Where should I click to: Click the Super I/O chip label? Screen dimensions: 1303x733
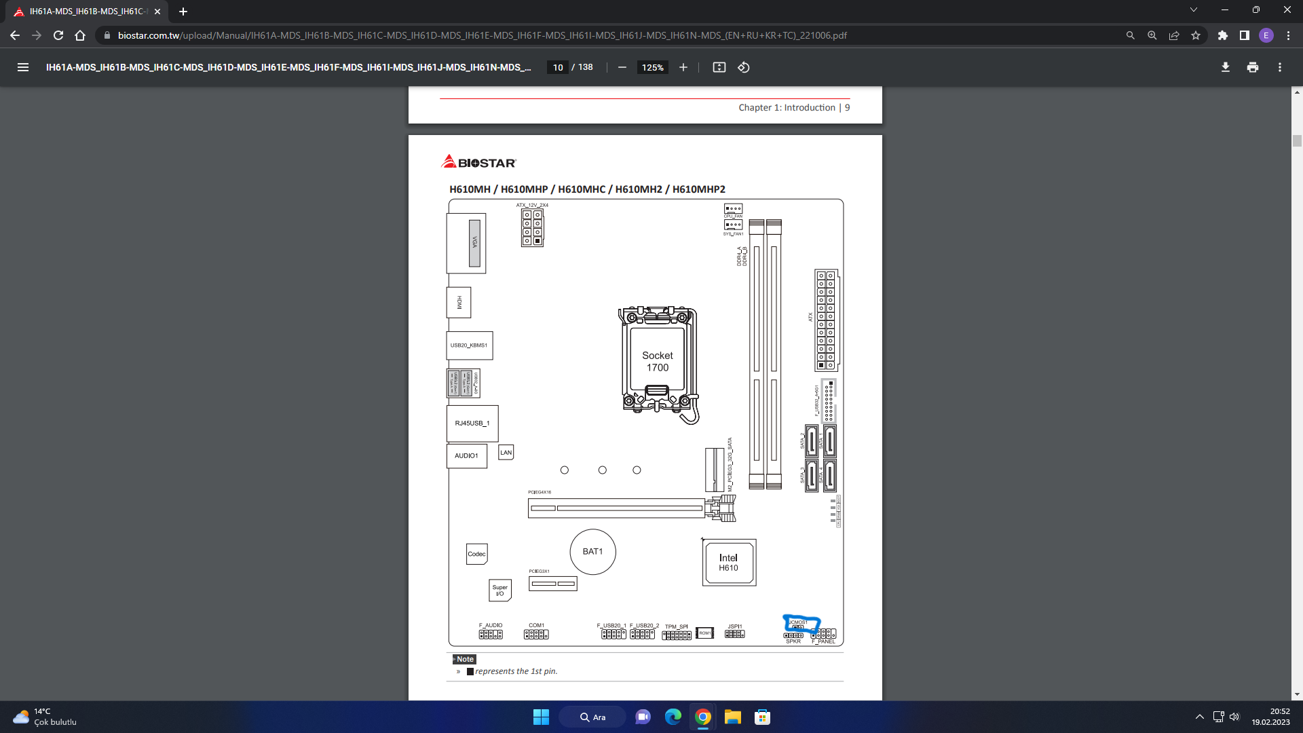coord(499,590)
